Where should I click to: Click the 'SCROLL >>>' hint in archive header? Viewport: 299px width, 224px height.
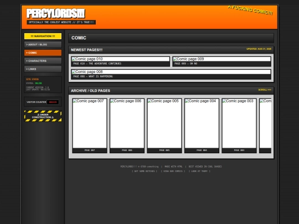click(x=265, y=90)
